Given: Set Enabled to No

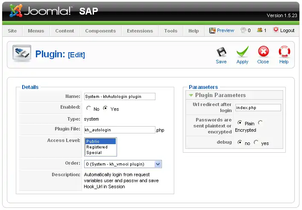Looking at the screenshot, I should tap(88, 109).
